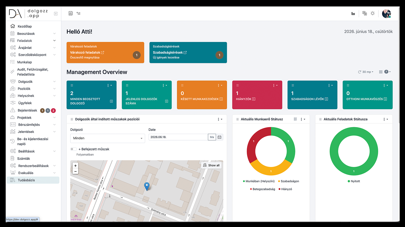Screen dimensions: 405x227
Task: Click list view icon in Aktuális Munkaerő Státusz
Action: (x=295, y=119)
